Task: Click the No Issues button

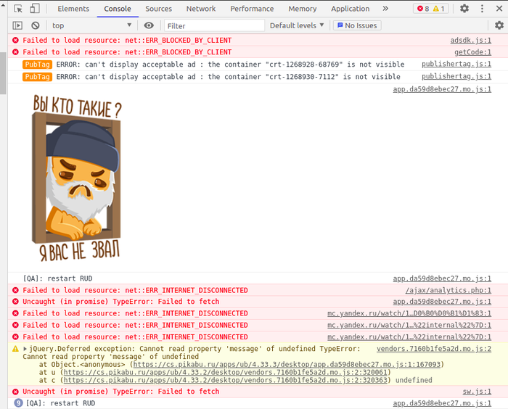Action: tap(357, 25)
